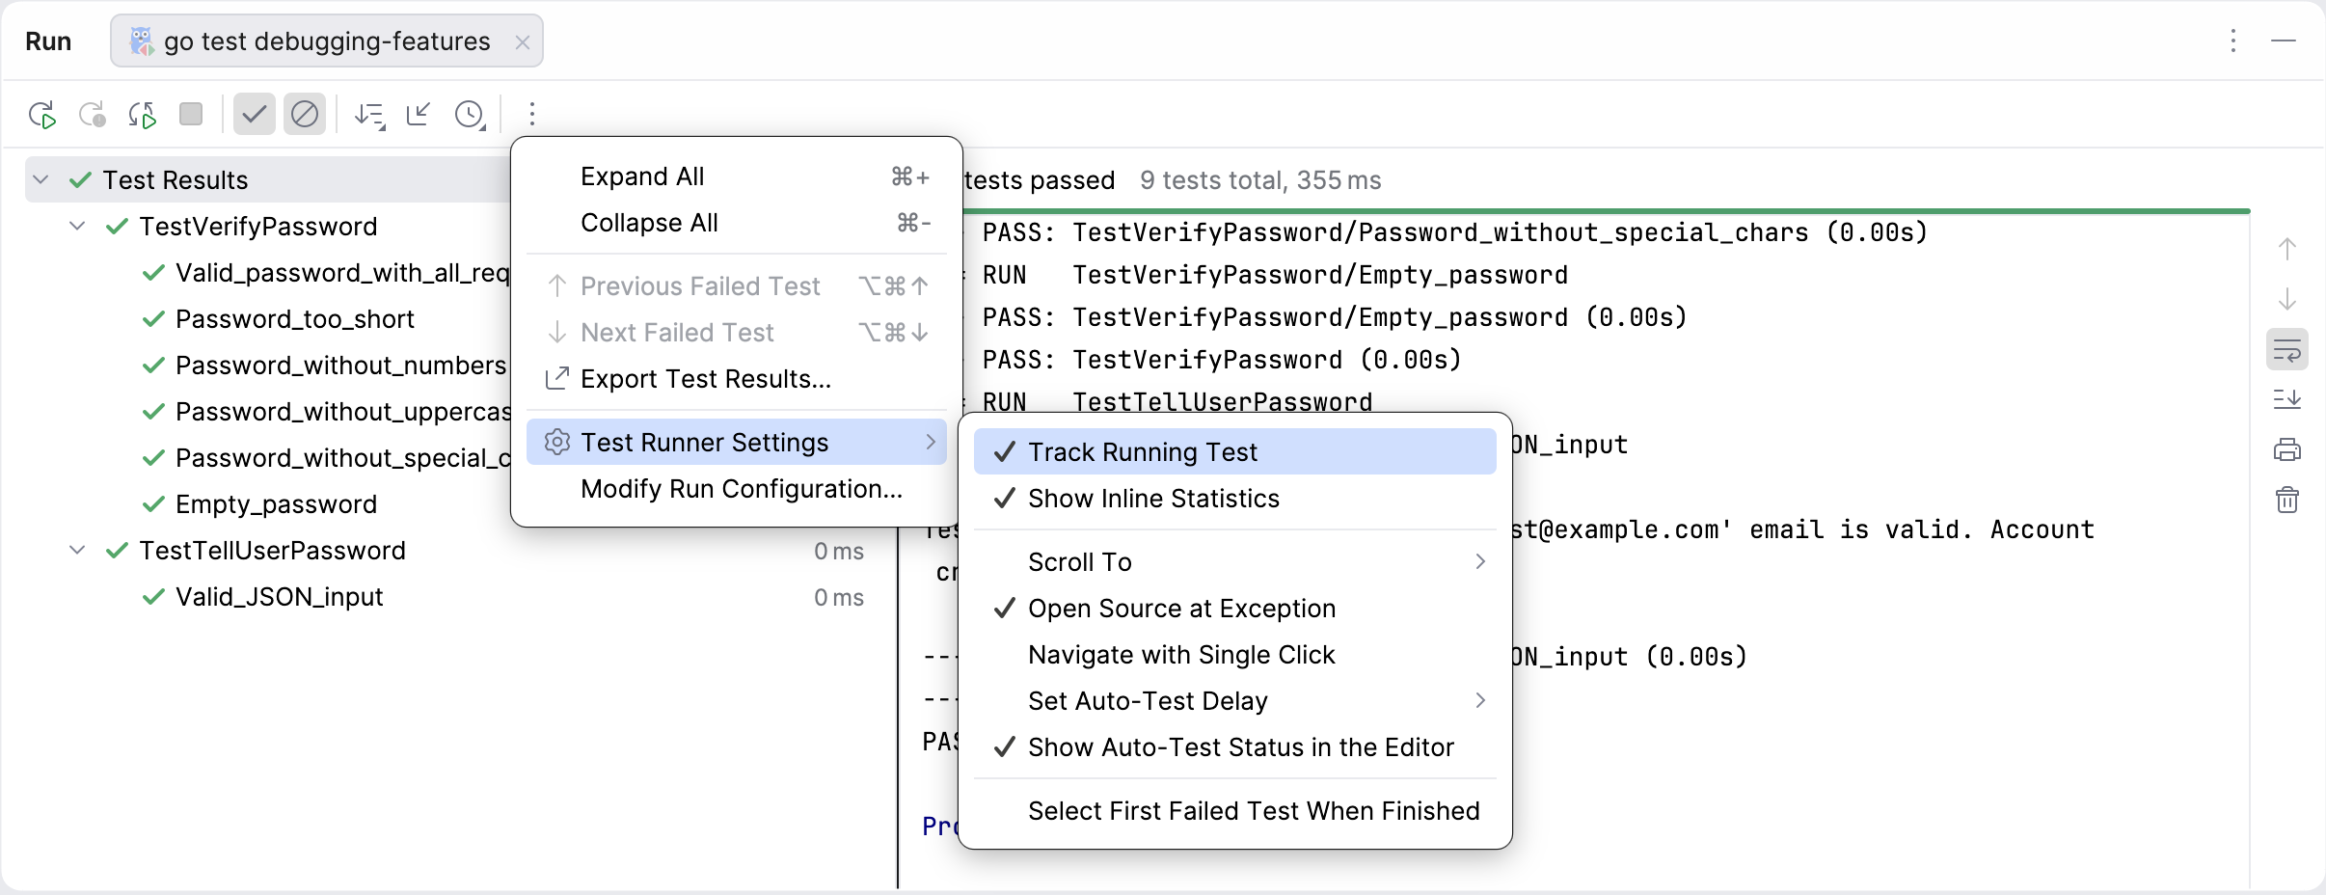Toggle soft-wrap in the console output
This screenshot has height=895, width=2326.
coord(2287,349)
